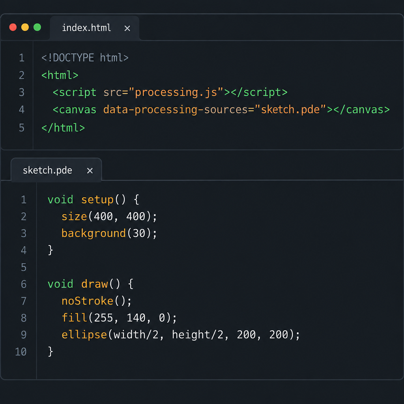Click the 'background' call in sketch.pde
The height and width of the screenshot is (404, 404).
point(94,234)
